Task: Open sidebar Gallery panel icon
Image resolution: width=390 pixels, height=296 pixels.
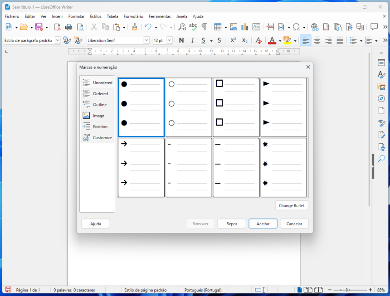Action: coord(381,87)
